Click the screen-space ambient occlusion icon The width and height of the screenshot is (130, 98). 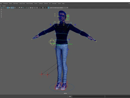(x=21, y=8)
